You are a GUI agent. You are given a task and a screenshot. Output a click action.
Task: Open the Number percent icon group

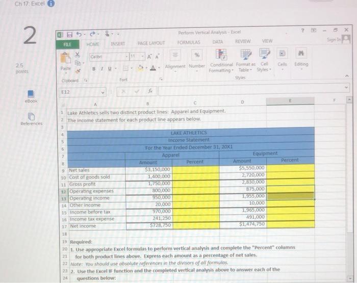(197, 55)
